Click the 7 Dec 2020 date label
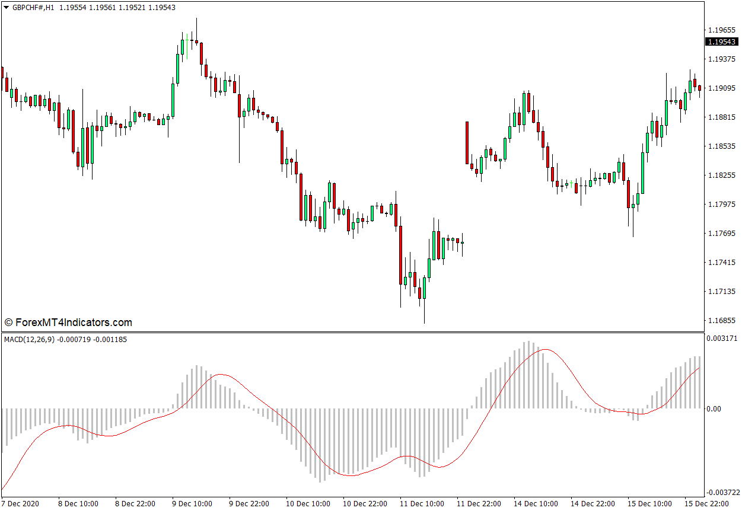This screenshot has width=742, height=511. point(21,503)
